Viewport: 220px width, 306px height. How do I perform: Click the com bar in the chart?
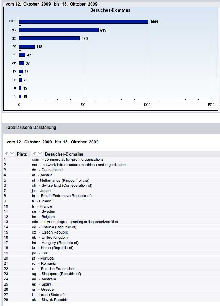pyautogui.click(x=84, y=21)
